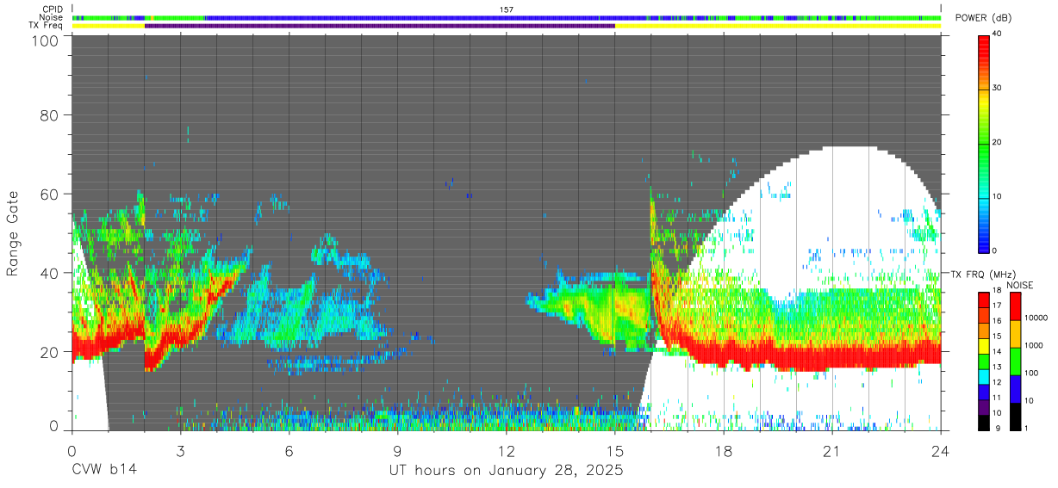This screenshot has width=1058, height=488.
Task: Click the hour 15 time axis label
Action: click(614, 450)
